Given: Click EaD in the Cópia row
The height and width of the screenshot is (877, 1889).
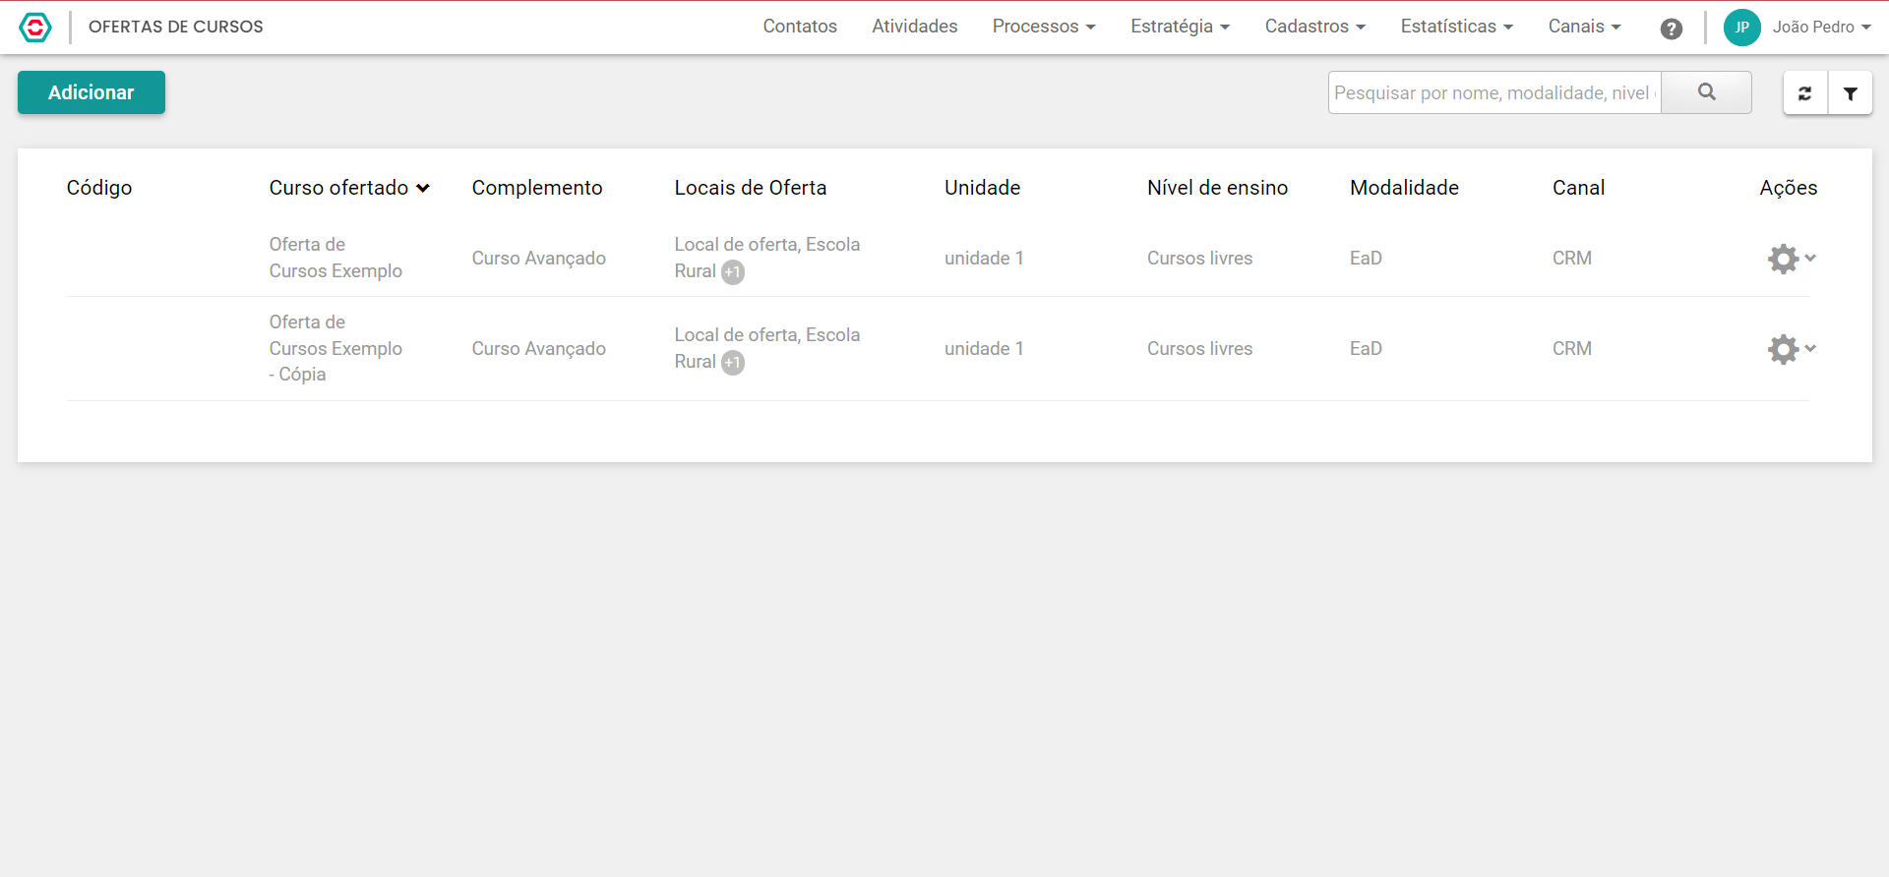Looking at the screenshot, I should pos(1367,349).
